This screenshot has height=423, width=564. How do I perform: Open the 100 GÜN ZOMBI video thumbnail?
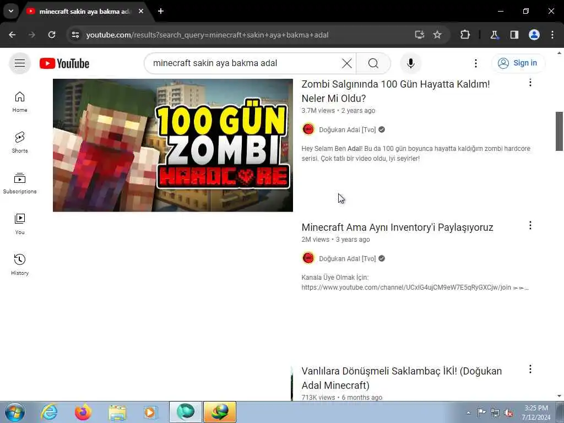tap(173, 145)
